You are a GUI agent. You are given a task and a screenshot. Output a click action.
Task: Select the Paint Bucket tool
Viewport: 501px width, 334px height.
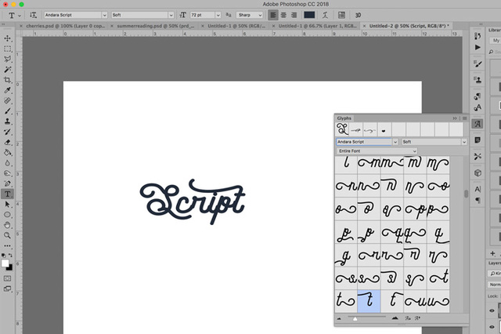click(x=7, y=153)
